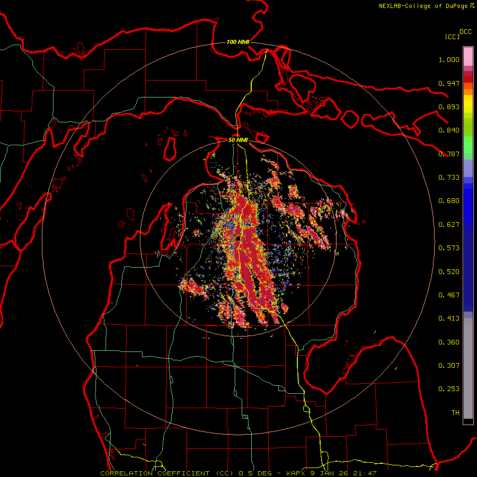Click the 0.893 scale value
Screen dimensions: 477x477
pos(449,107)
